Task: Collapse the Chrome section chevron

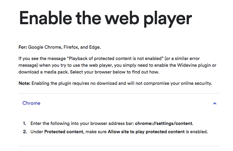Action: tap(215, 103)
